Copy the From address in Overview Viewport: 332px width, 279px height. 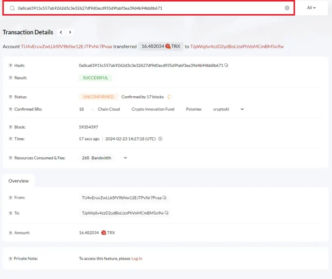[165, 198]
